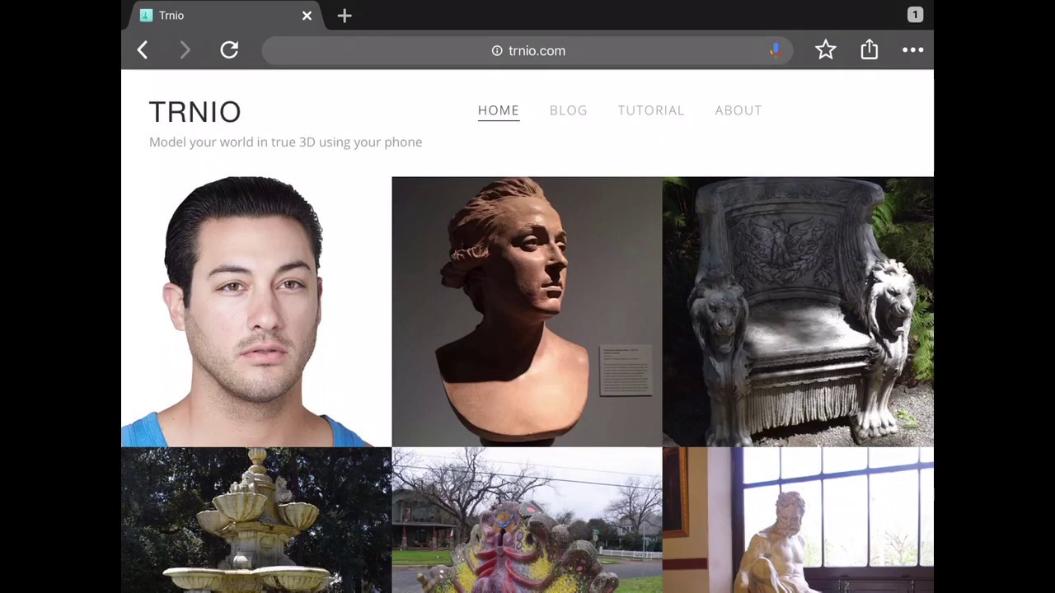This screenshot has width=1055, height=593.
Task: Open the tiered fountain thumbnail
Action: coord(256,521)
